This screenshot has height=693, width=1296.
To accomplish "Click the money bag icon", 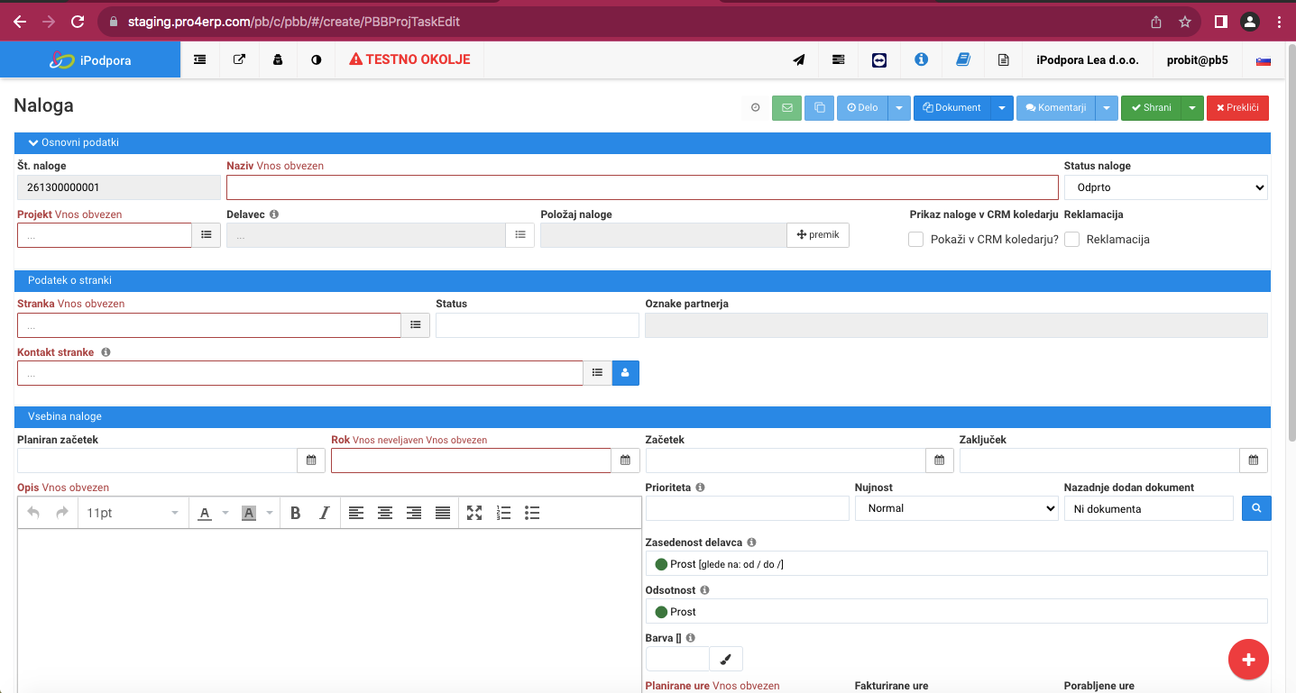I will 278,60.
